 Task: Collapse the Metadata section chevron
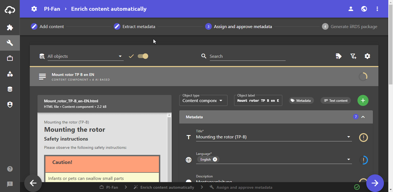click(363, 117)
